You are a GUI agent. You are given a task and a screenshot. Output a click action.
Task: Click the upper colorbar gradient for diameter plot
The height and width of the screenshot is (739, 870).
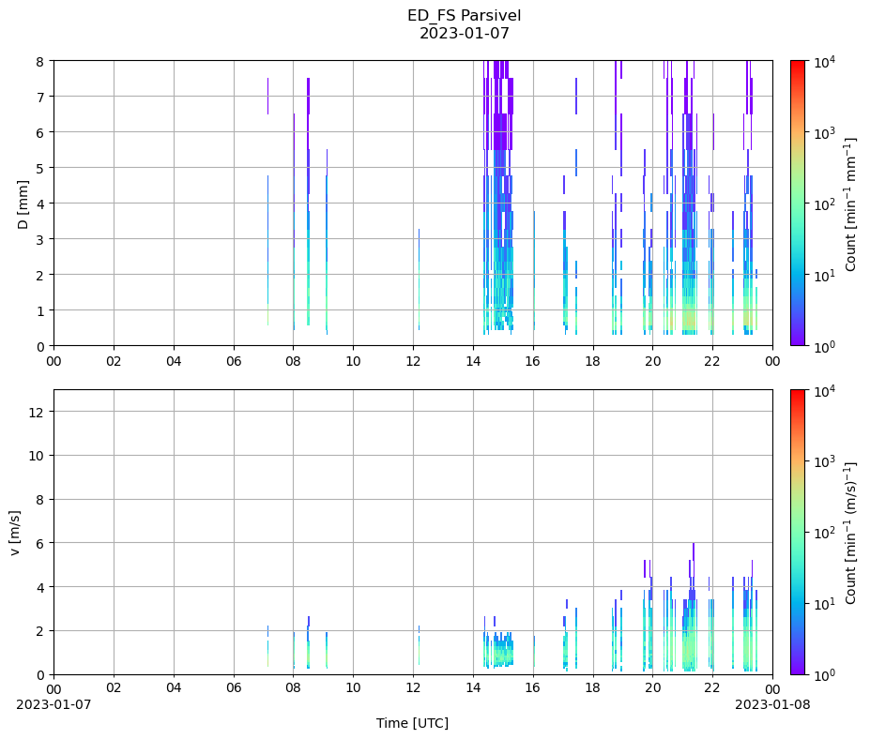[798, 203]
